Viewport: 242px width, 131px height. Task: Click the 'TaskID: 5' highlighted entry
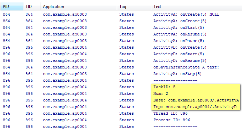pyautogui.click(x=164, y=87)
